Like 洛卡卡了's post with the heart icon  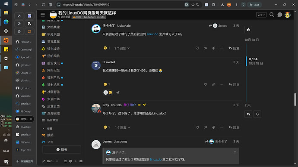(x=197, y=48)
